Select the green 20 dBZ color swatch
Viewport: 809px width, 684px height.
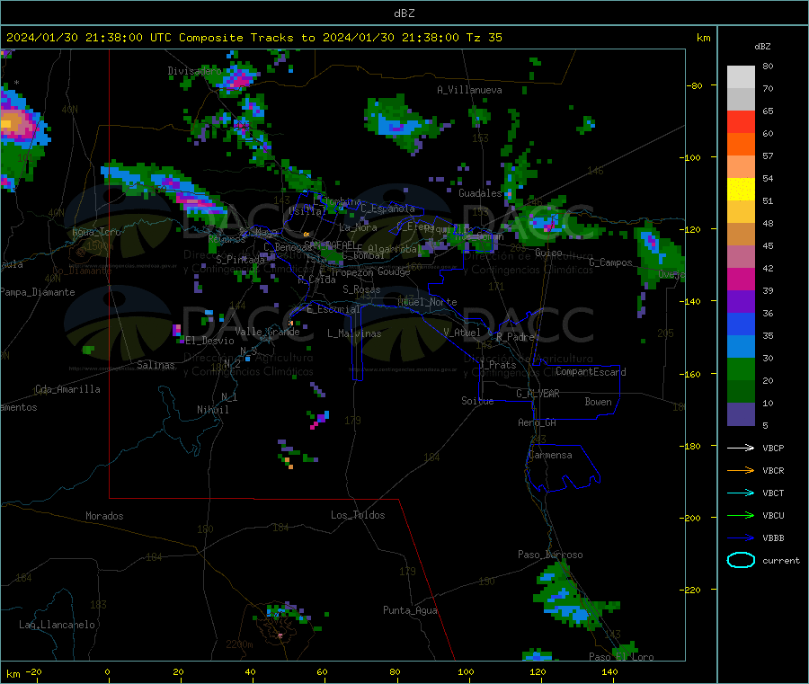click(x=741, y=369)
